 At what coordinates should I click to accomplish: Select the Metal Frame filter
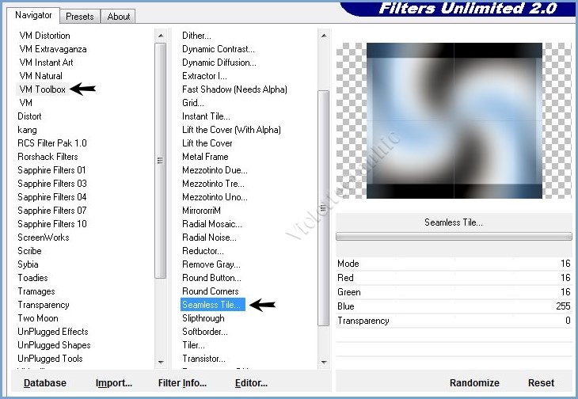click(205, 157)
